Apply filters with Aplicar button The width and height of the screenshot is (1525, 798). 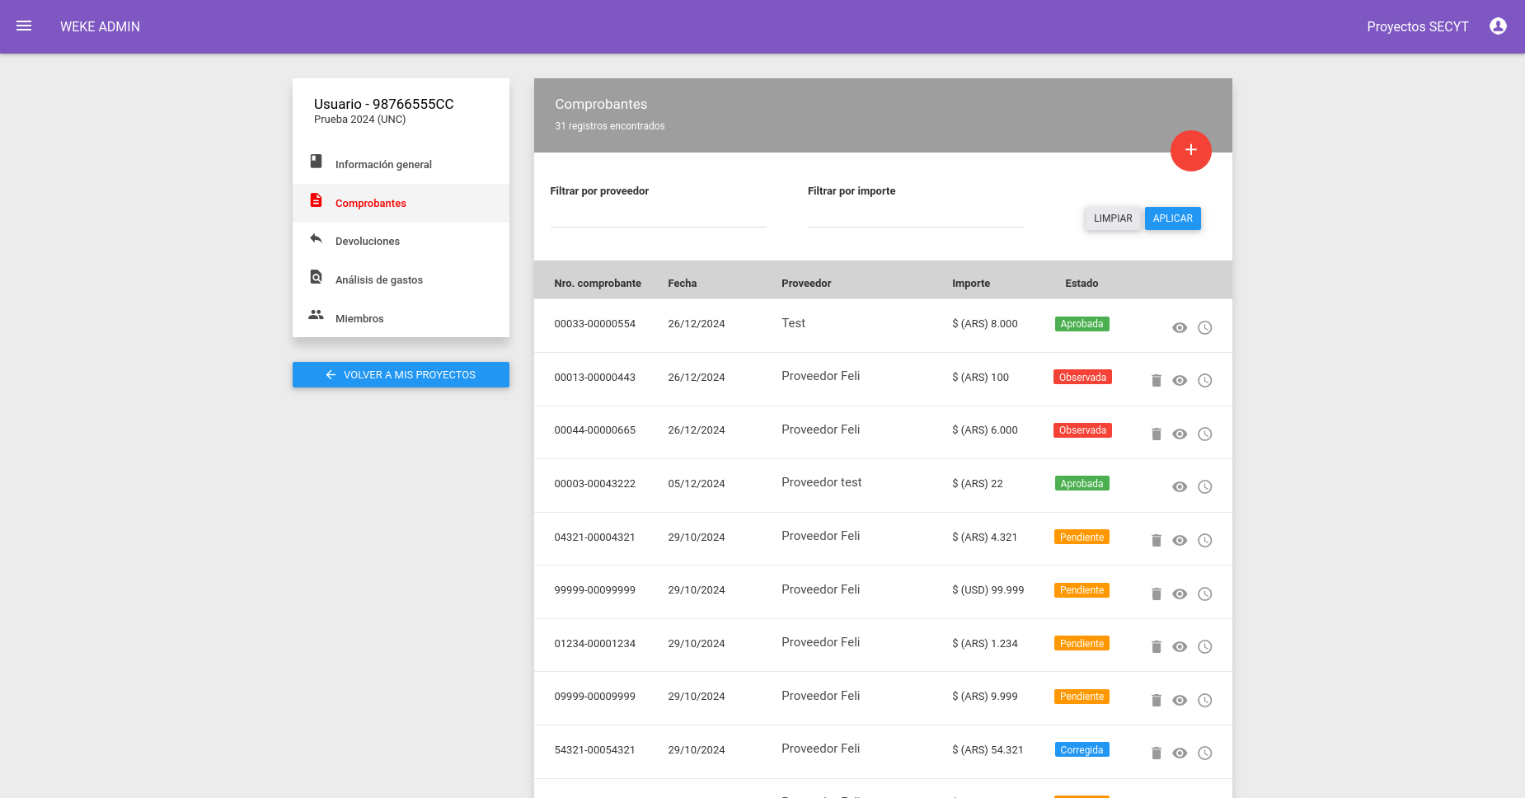point(1172,218)
